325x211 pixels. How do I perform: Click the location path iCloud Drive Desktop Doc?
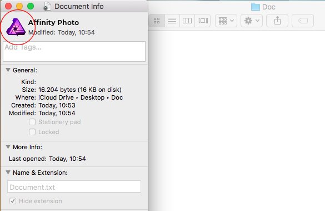(x=81, y=97)
